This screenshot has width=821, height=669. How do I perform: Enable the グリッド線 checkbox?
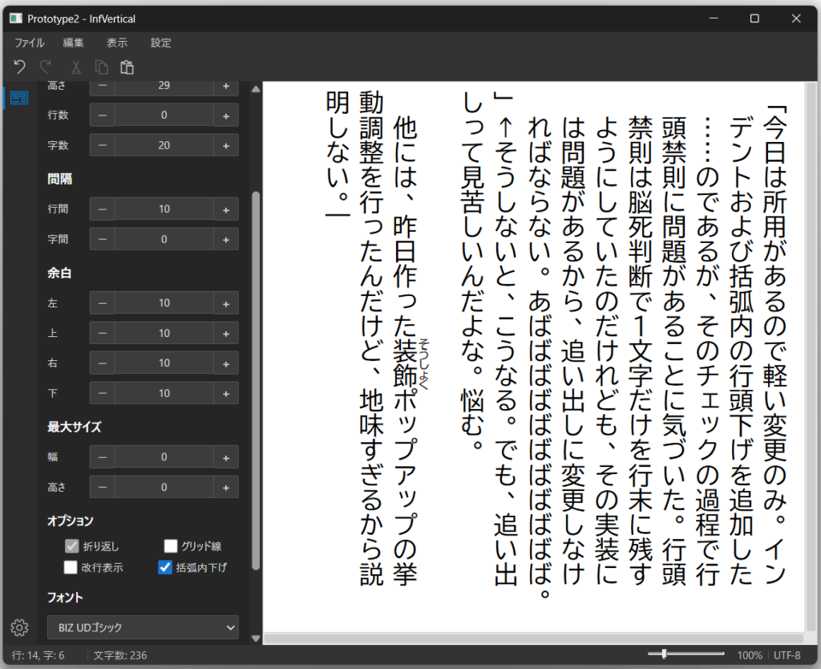[170, 546]
